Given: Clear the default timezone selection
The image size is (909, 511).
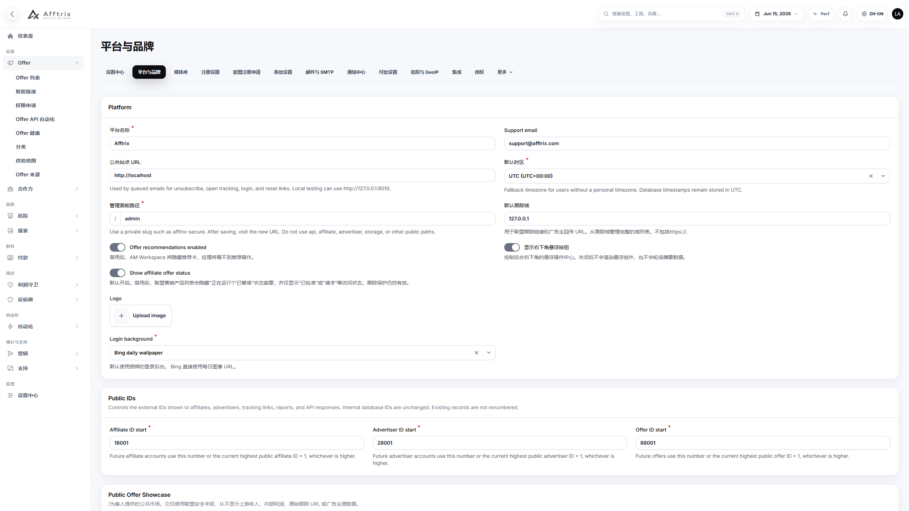Looking at the screenshot, I should (871, 176).
